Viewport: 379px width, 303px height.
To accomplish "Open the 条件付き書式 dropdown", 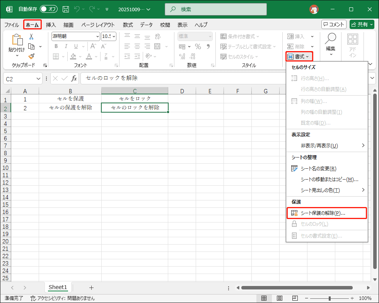I will (239, 36).
